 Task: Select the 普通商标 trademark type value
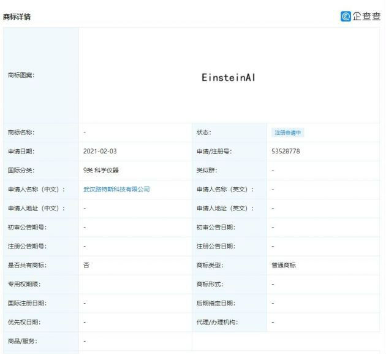[284, 265]
